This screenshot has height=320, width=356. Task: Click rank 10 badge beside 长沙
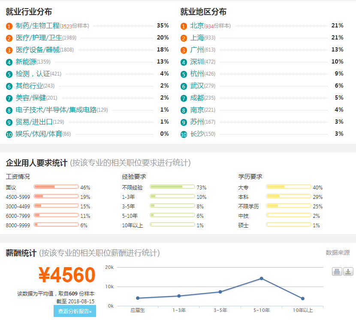[x=184, y=134]
